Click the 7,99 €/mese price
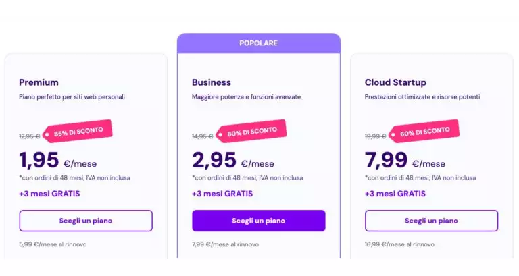The height and width of the screenshot is (276, 519). point(405,160)
